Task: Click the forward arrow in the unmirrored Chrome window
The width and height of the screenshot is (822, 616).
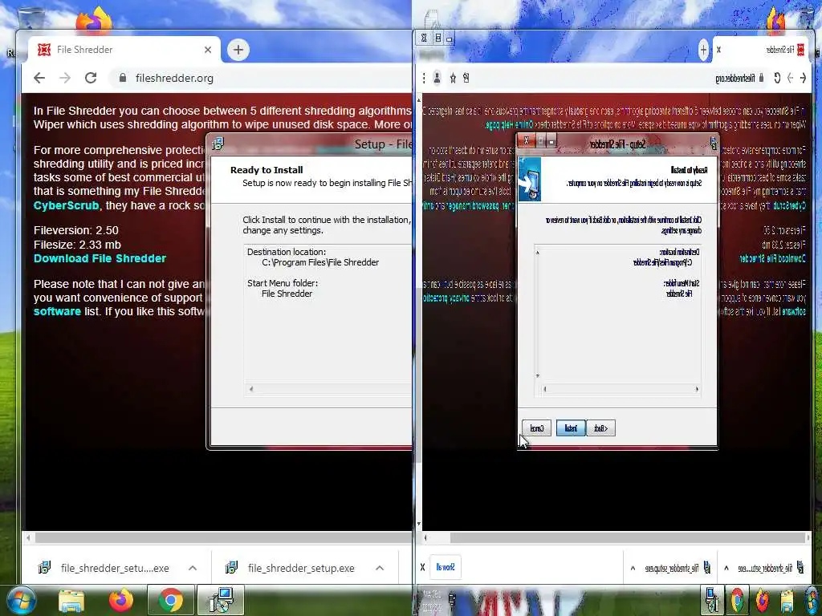Action: point(65,78)
